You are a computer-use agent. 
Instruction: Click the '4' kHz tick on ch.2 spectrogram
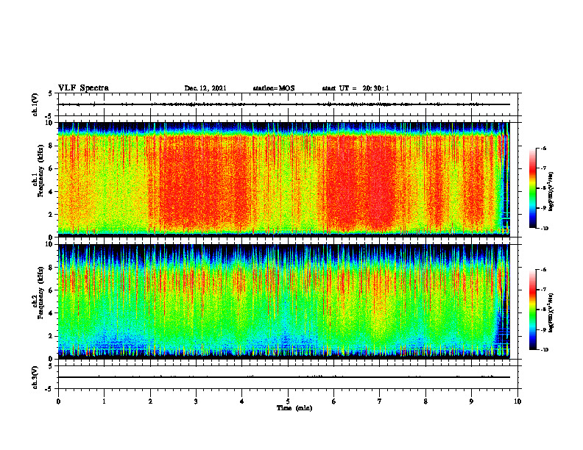[52, 313]
